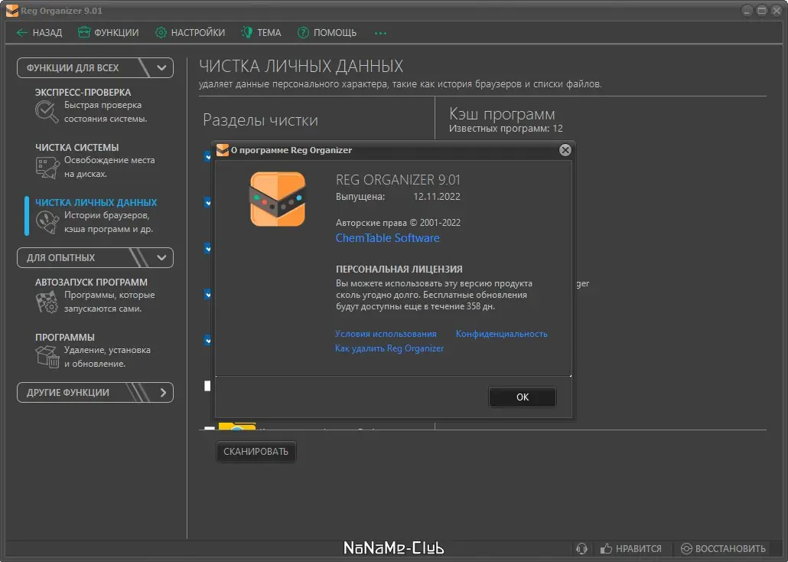This screenshot has height=562, width=788.
Task: Click the large orange Reg Organizer logo
Action: [278, 199]
